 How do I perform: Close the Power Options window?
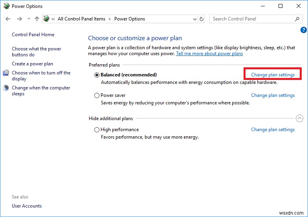point(299,6)
